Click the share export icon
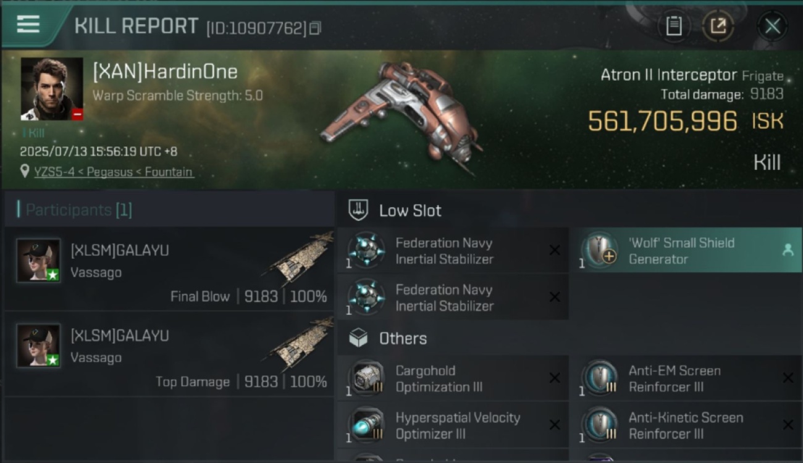 pyautogui.click(x=718, y=26)
